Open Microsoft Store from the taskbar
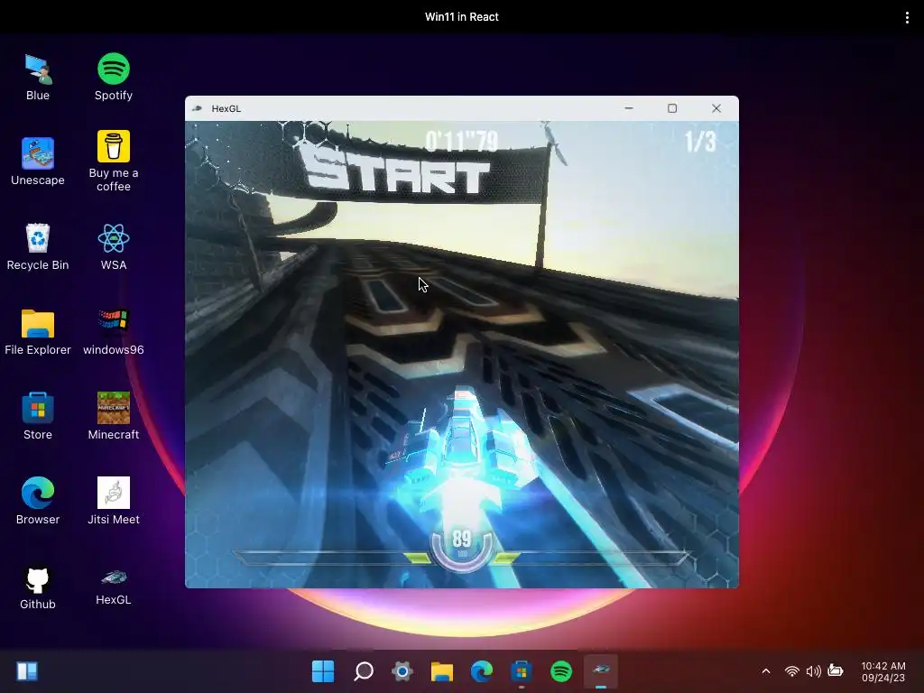Image resolution: width=924 pixels, height=693 pixels. [521, 671]
